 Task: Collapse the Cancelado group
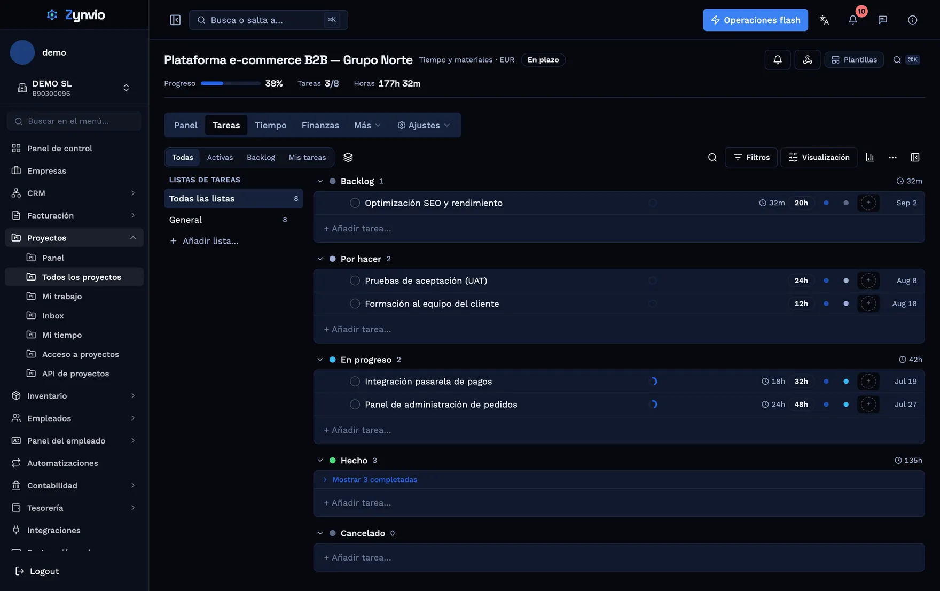320,533
